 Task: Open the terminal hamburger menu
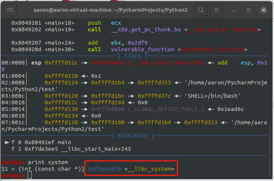[217, 10]
